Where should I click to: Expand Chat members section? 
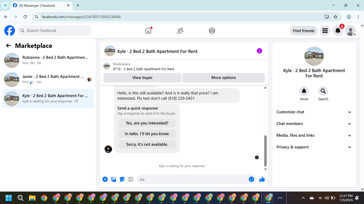[314, 124]
